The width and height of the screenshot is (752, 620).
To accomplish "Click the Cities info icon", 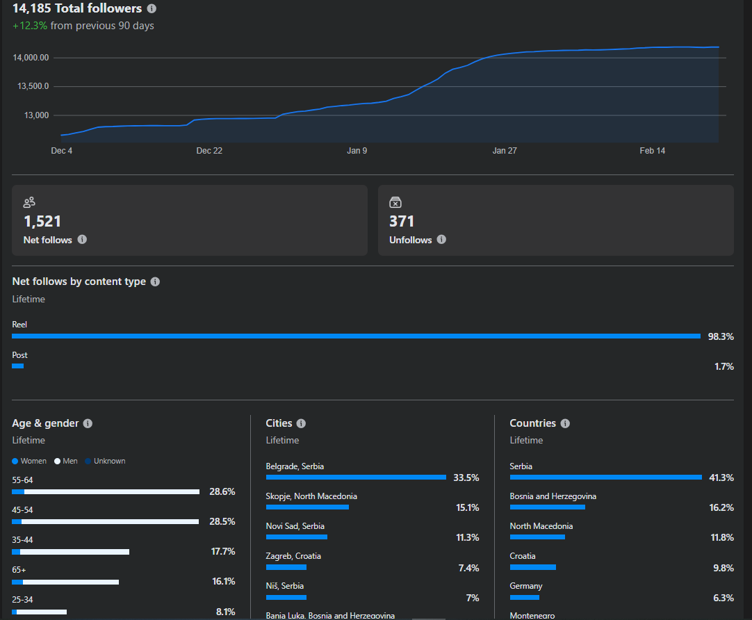I will [x=301, y=423].
